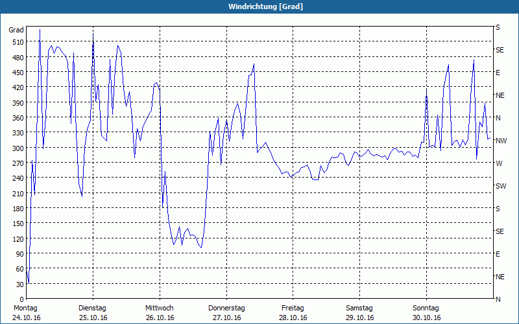Screen dimensions: 519x324
Task: Select the Samstag day label
Action: coord(359,308)
